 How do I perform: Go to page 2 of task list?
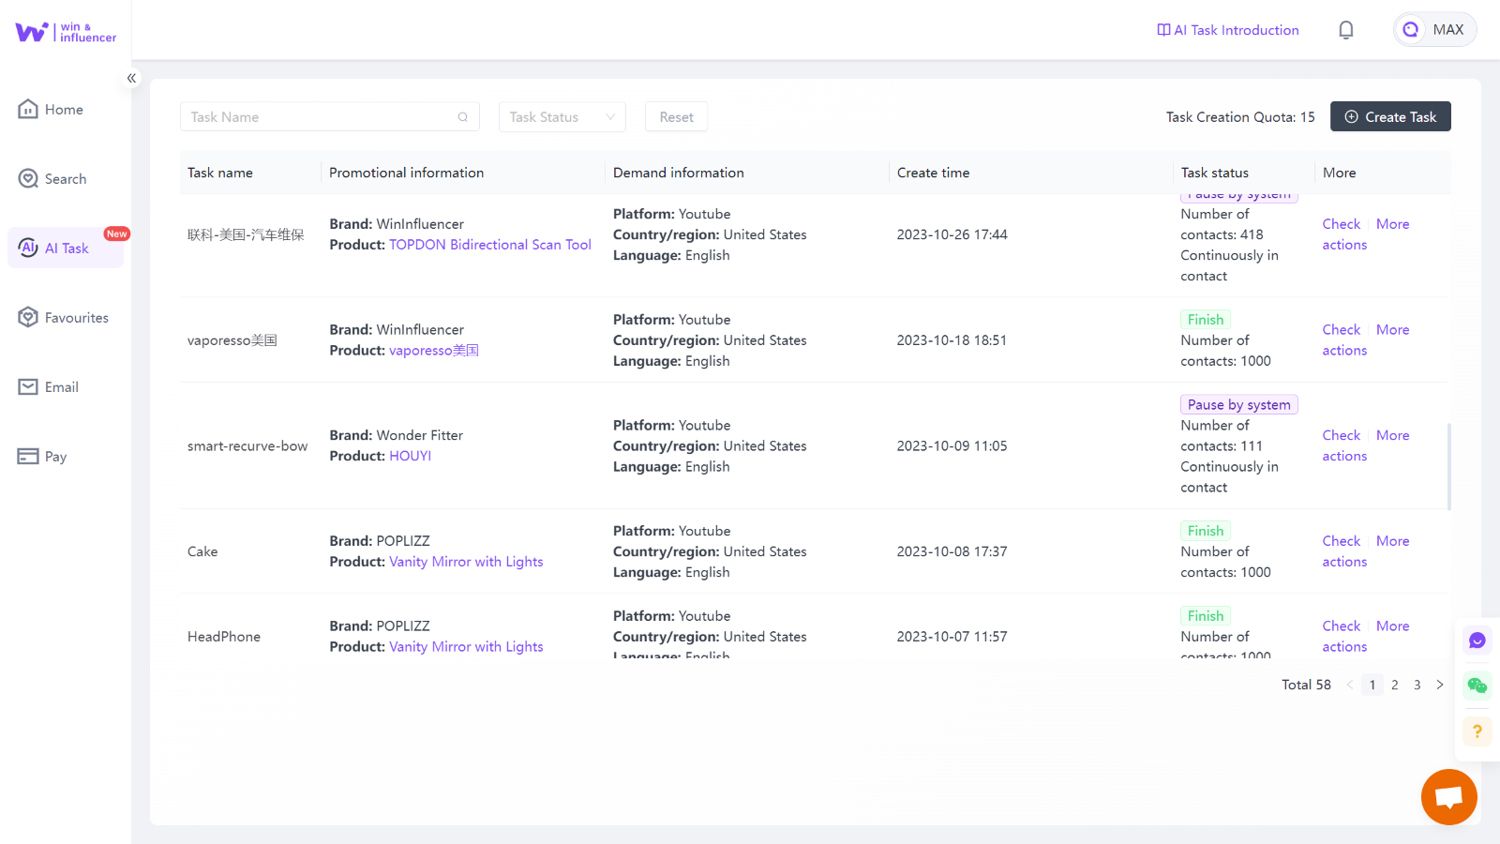pos(1394,685)
